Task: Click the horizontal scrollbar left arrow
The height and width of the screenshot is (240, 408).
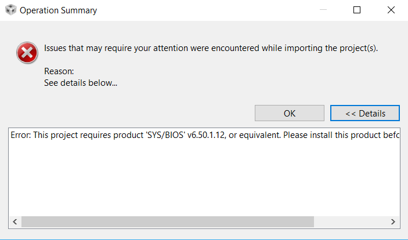Action: [15, 222]
